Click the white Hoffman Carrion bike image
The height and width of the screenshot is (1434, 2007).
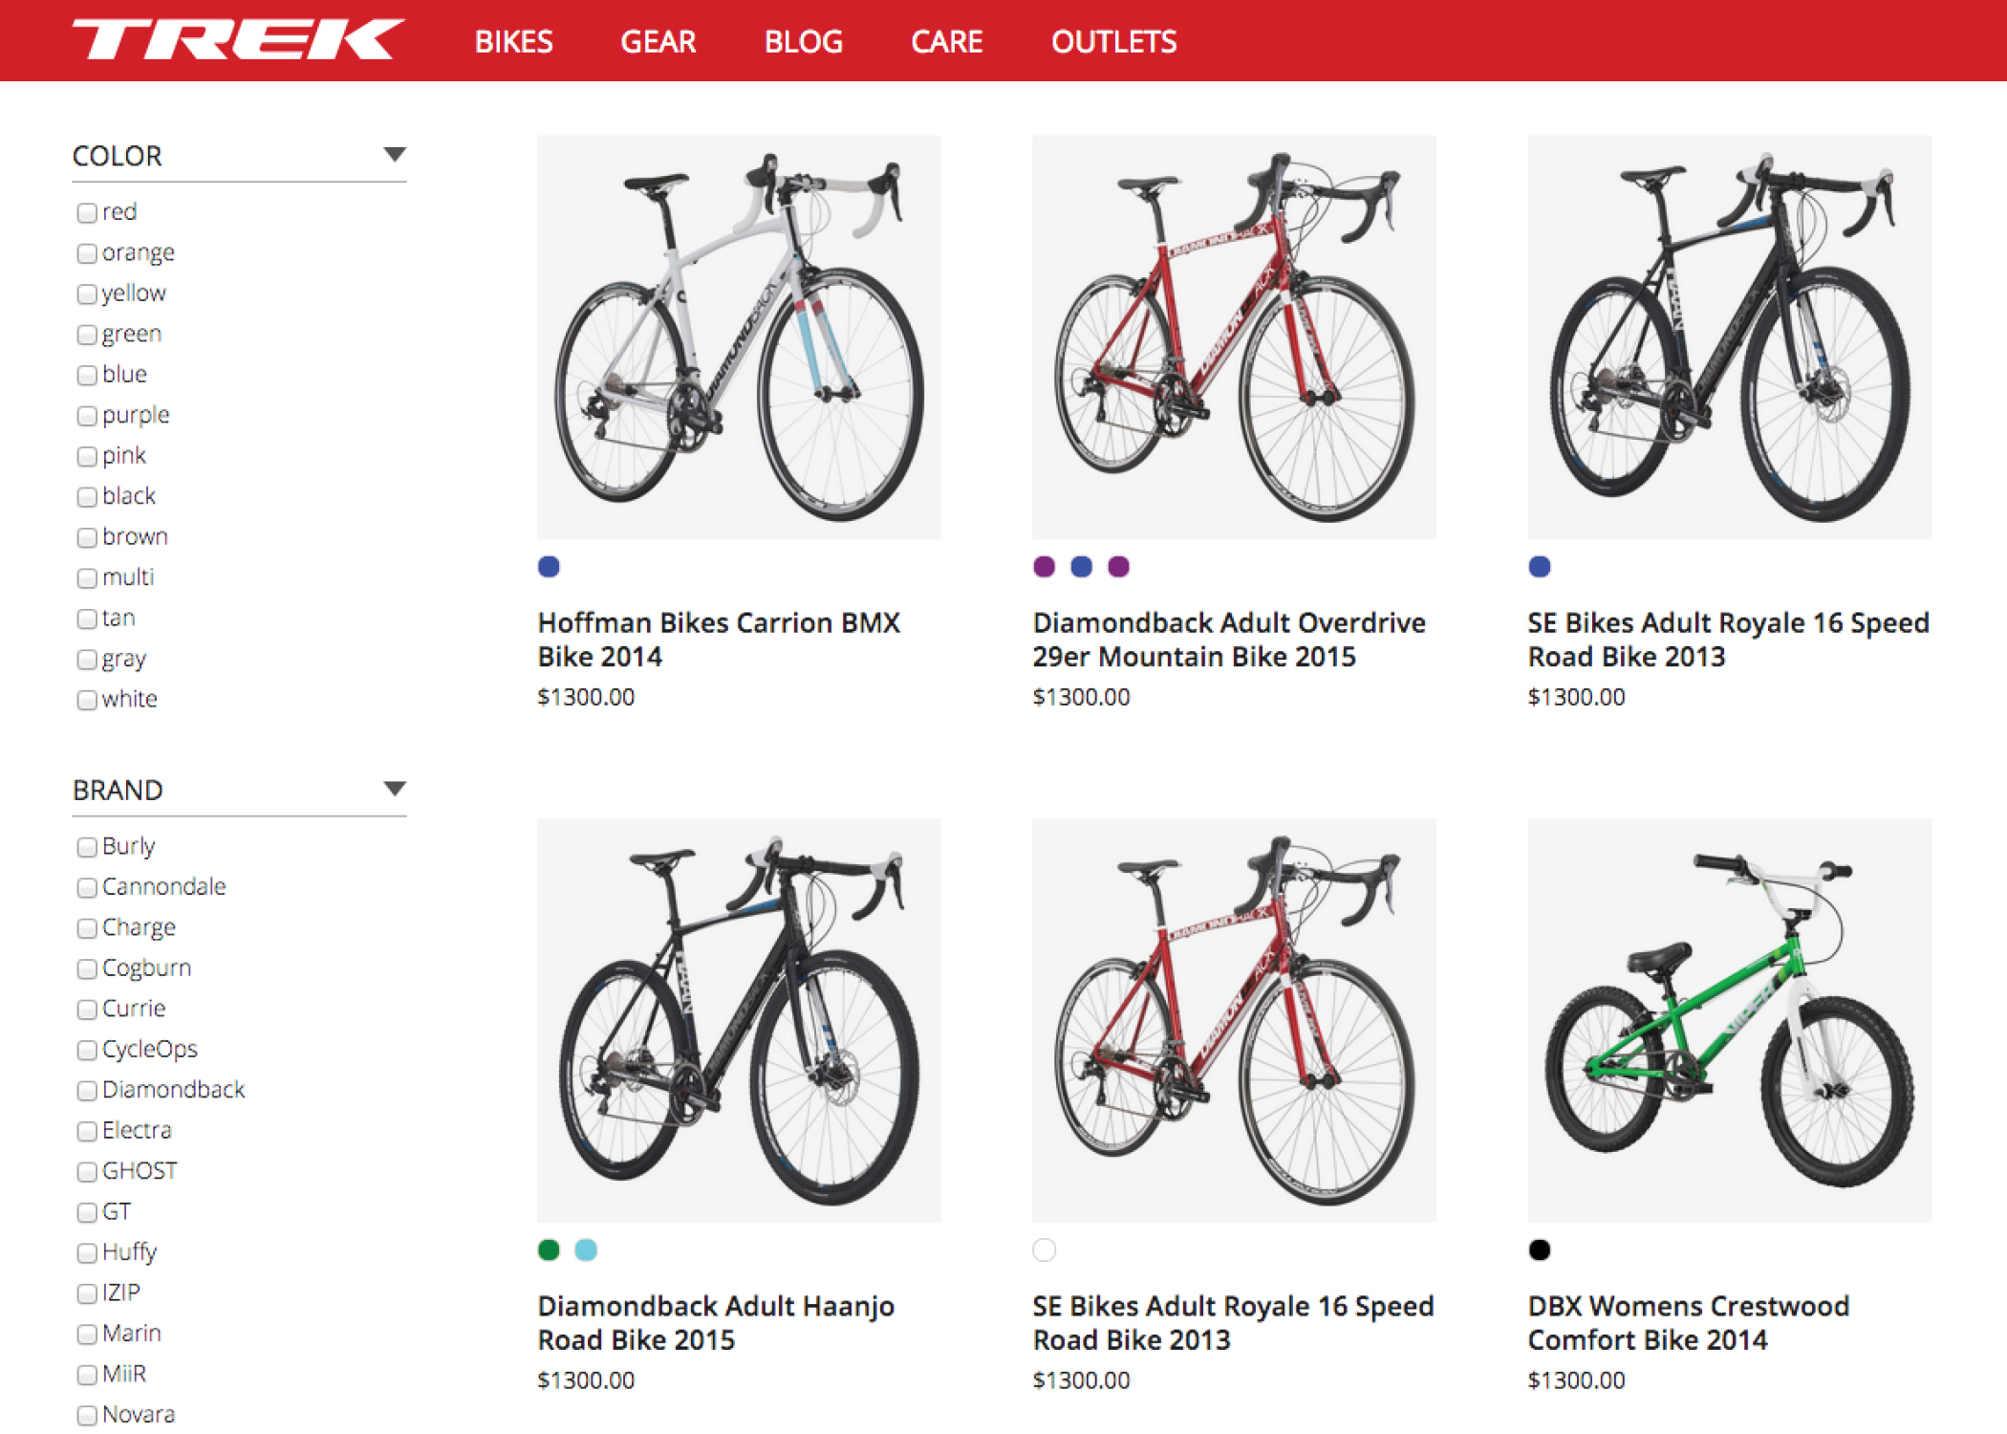coord(739,337)
